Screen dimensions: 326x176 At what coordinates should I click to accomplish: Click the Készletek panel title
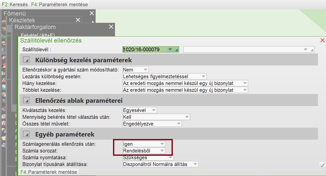(x=22, y=20)
